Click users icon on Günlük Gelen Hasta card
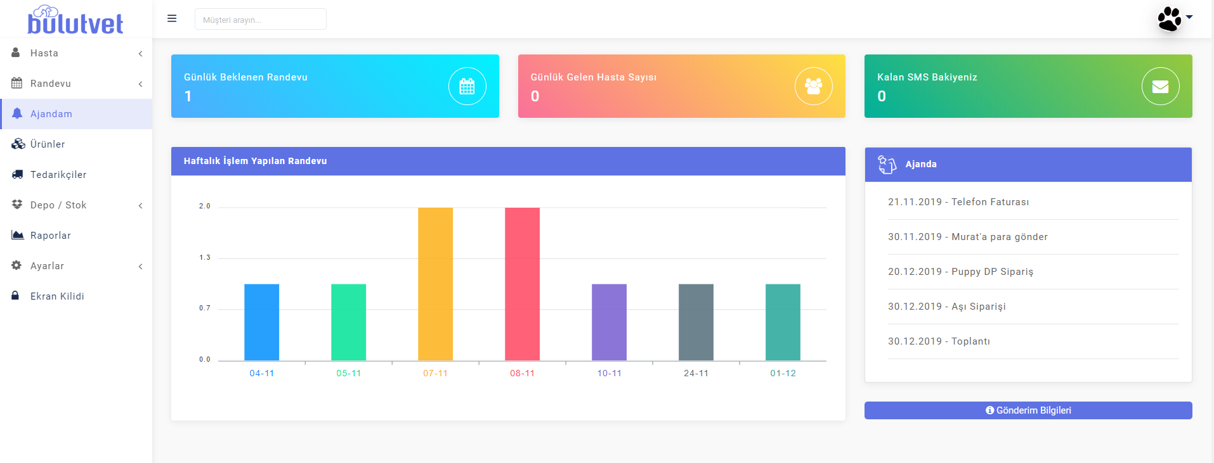1214x463 pixels. pyautogui.click(x=814, y=86)
